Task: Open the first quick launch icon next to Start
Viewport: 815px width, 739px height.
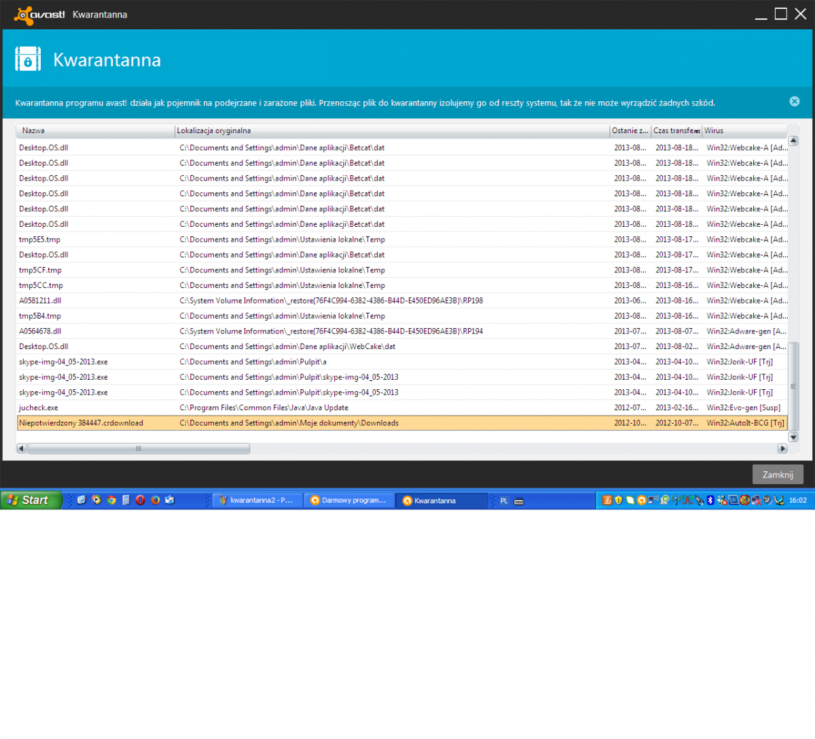Action: coord(81,500)
